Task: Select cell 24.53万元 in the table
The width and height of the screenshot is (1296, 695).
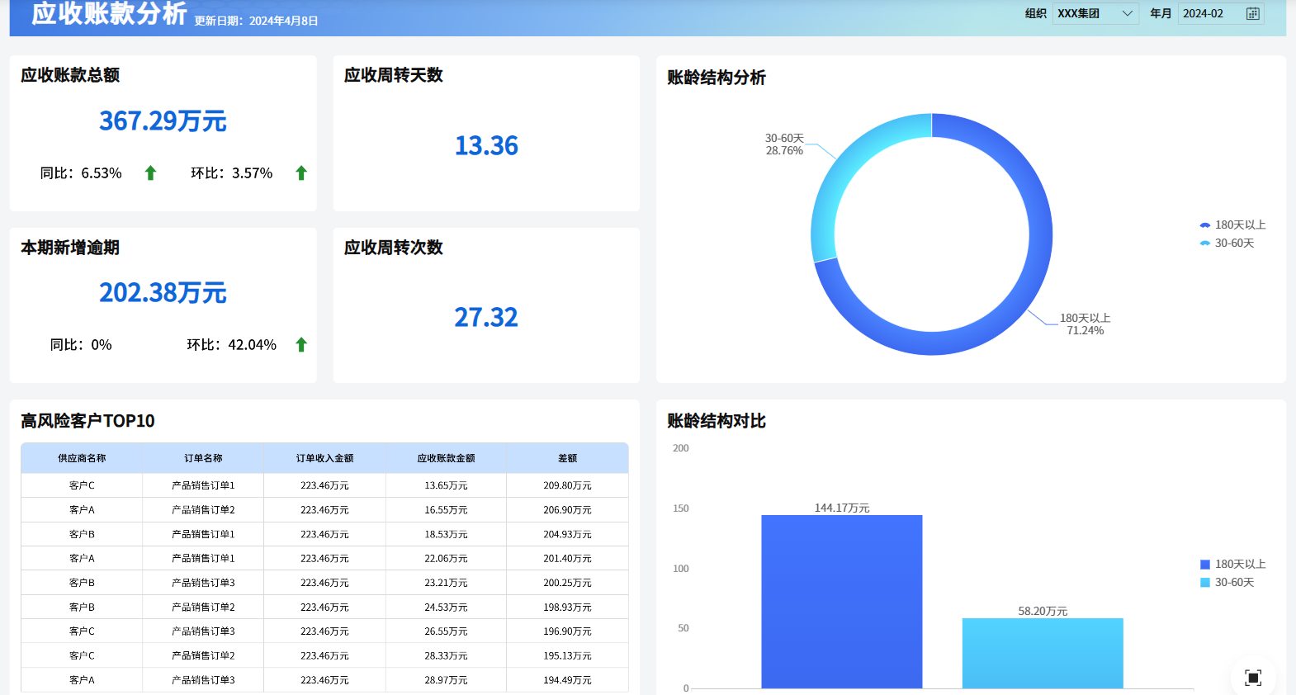Action: pyautogui.click(x=446, y=607)
